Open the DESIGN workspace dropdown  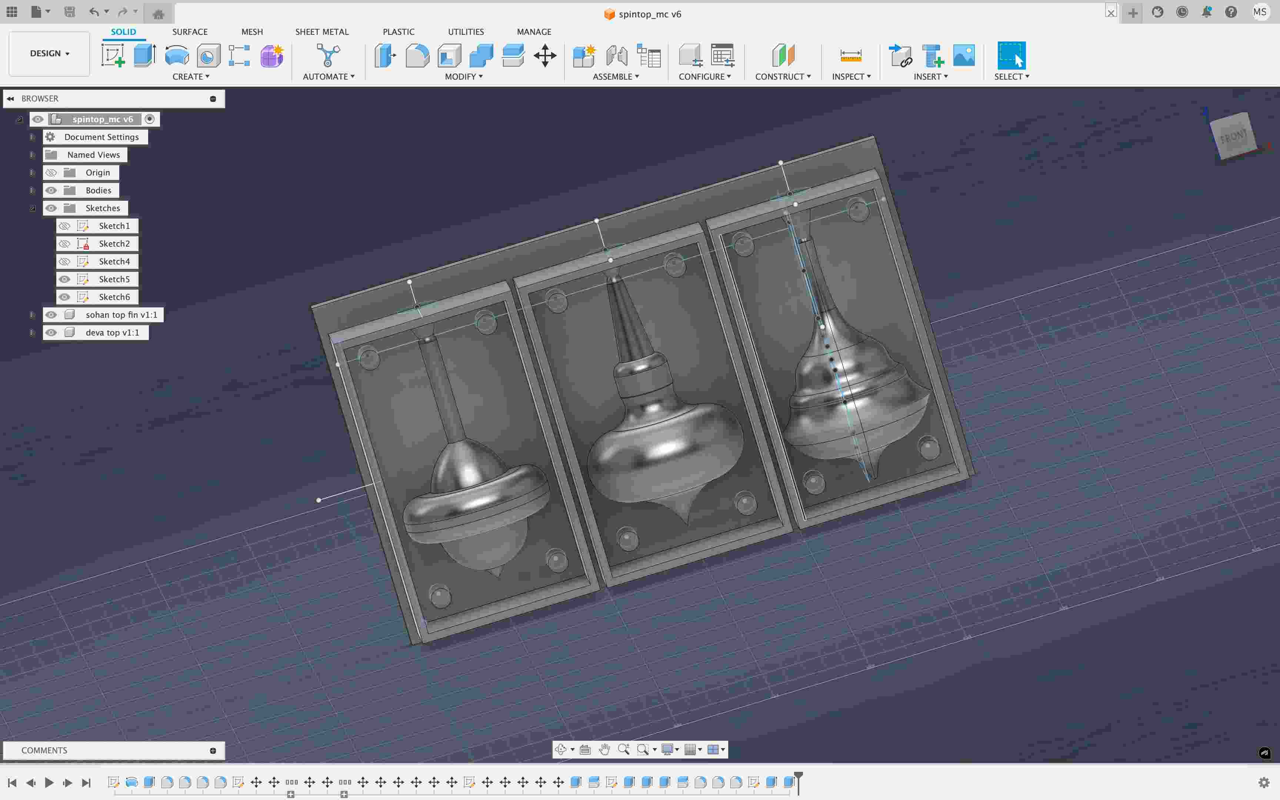pyautogui.click(x=49, y=53)
